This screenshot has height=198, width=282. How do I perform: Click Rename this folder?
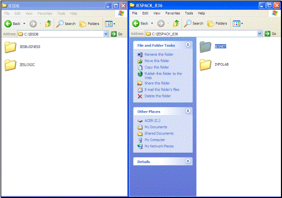tap(159, 54)
